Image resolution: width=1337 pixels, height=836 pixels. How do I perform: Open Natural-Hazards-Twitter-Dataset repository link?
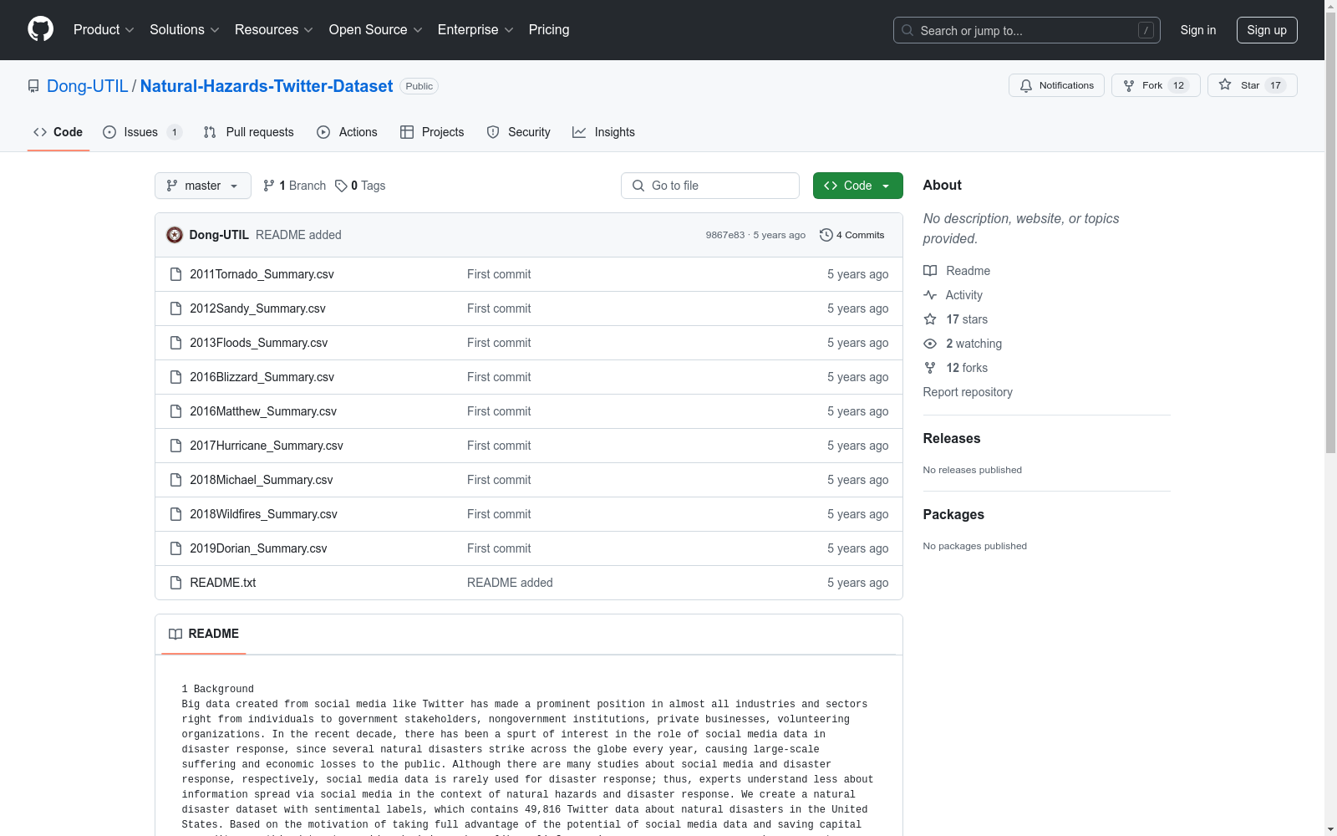pyautogui.click(x=267, y=86)
